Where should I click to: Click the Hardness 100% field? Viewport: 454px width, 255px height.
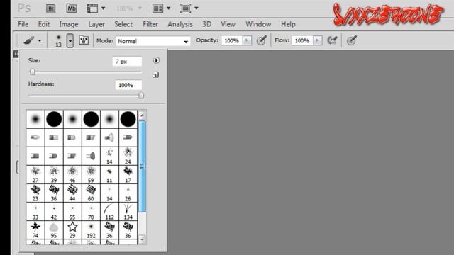(x=128, y=85)
